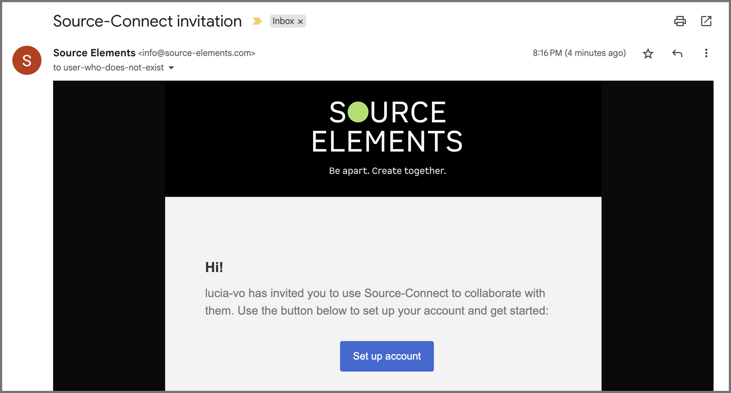Open the three-dot More options menu
The image size is (731, 393).
(x=706, y=53)
